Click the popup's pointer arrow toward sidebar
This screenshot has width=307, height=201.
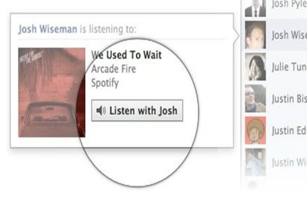pos(236,36)
